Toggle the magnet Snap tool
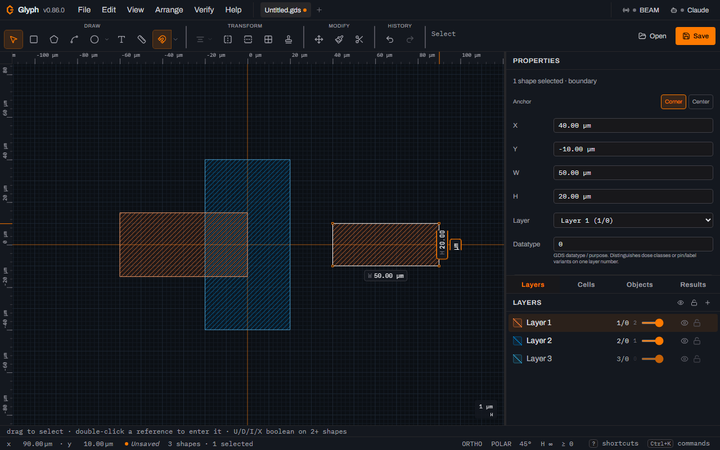Viewport: 720px width, 450px height. pyautogui.click(x=162, y=39)
